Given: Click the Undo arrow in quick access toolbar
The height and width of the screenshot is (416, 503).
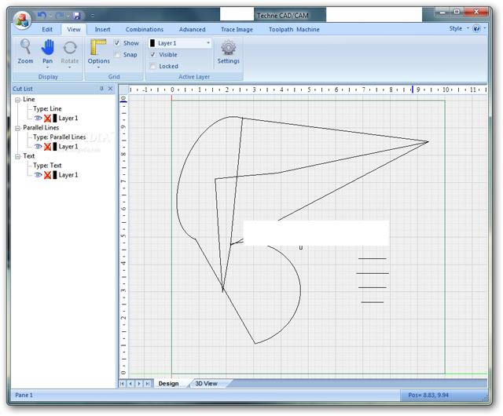Looking at the screenshot, I should (42, 15).
